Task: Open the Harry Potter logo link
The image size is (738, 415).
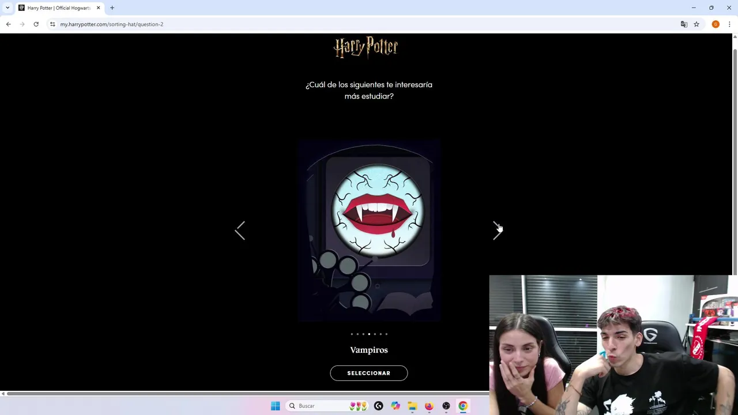Action: click(366, 47)
